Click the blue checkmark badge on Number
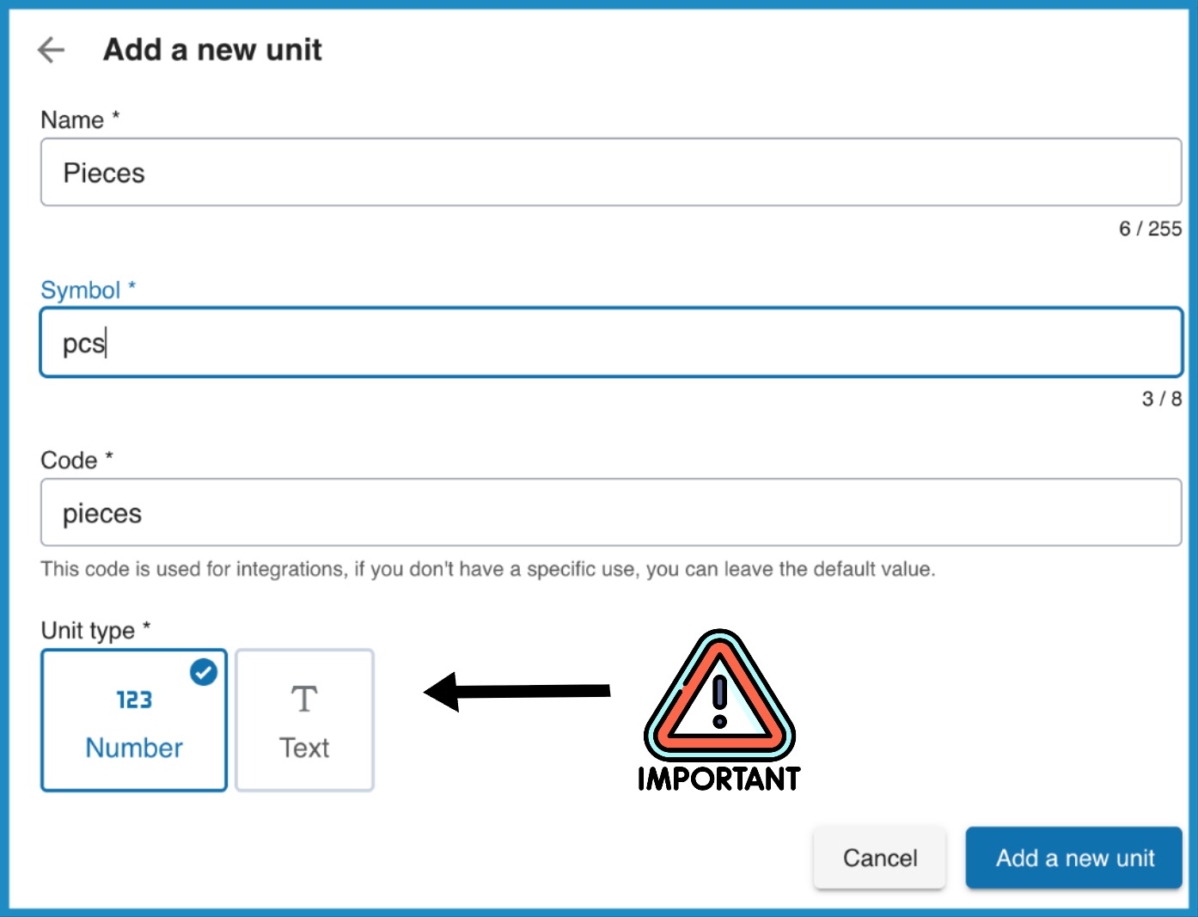 pyautogui.click(x=204, y=672)
